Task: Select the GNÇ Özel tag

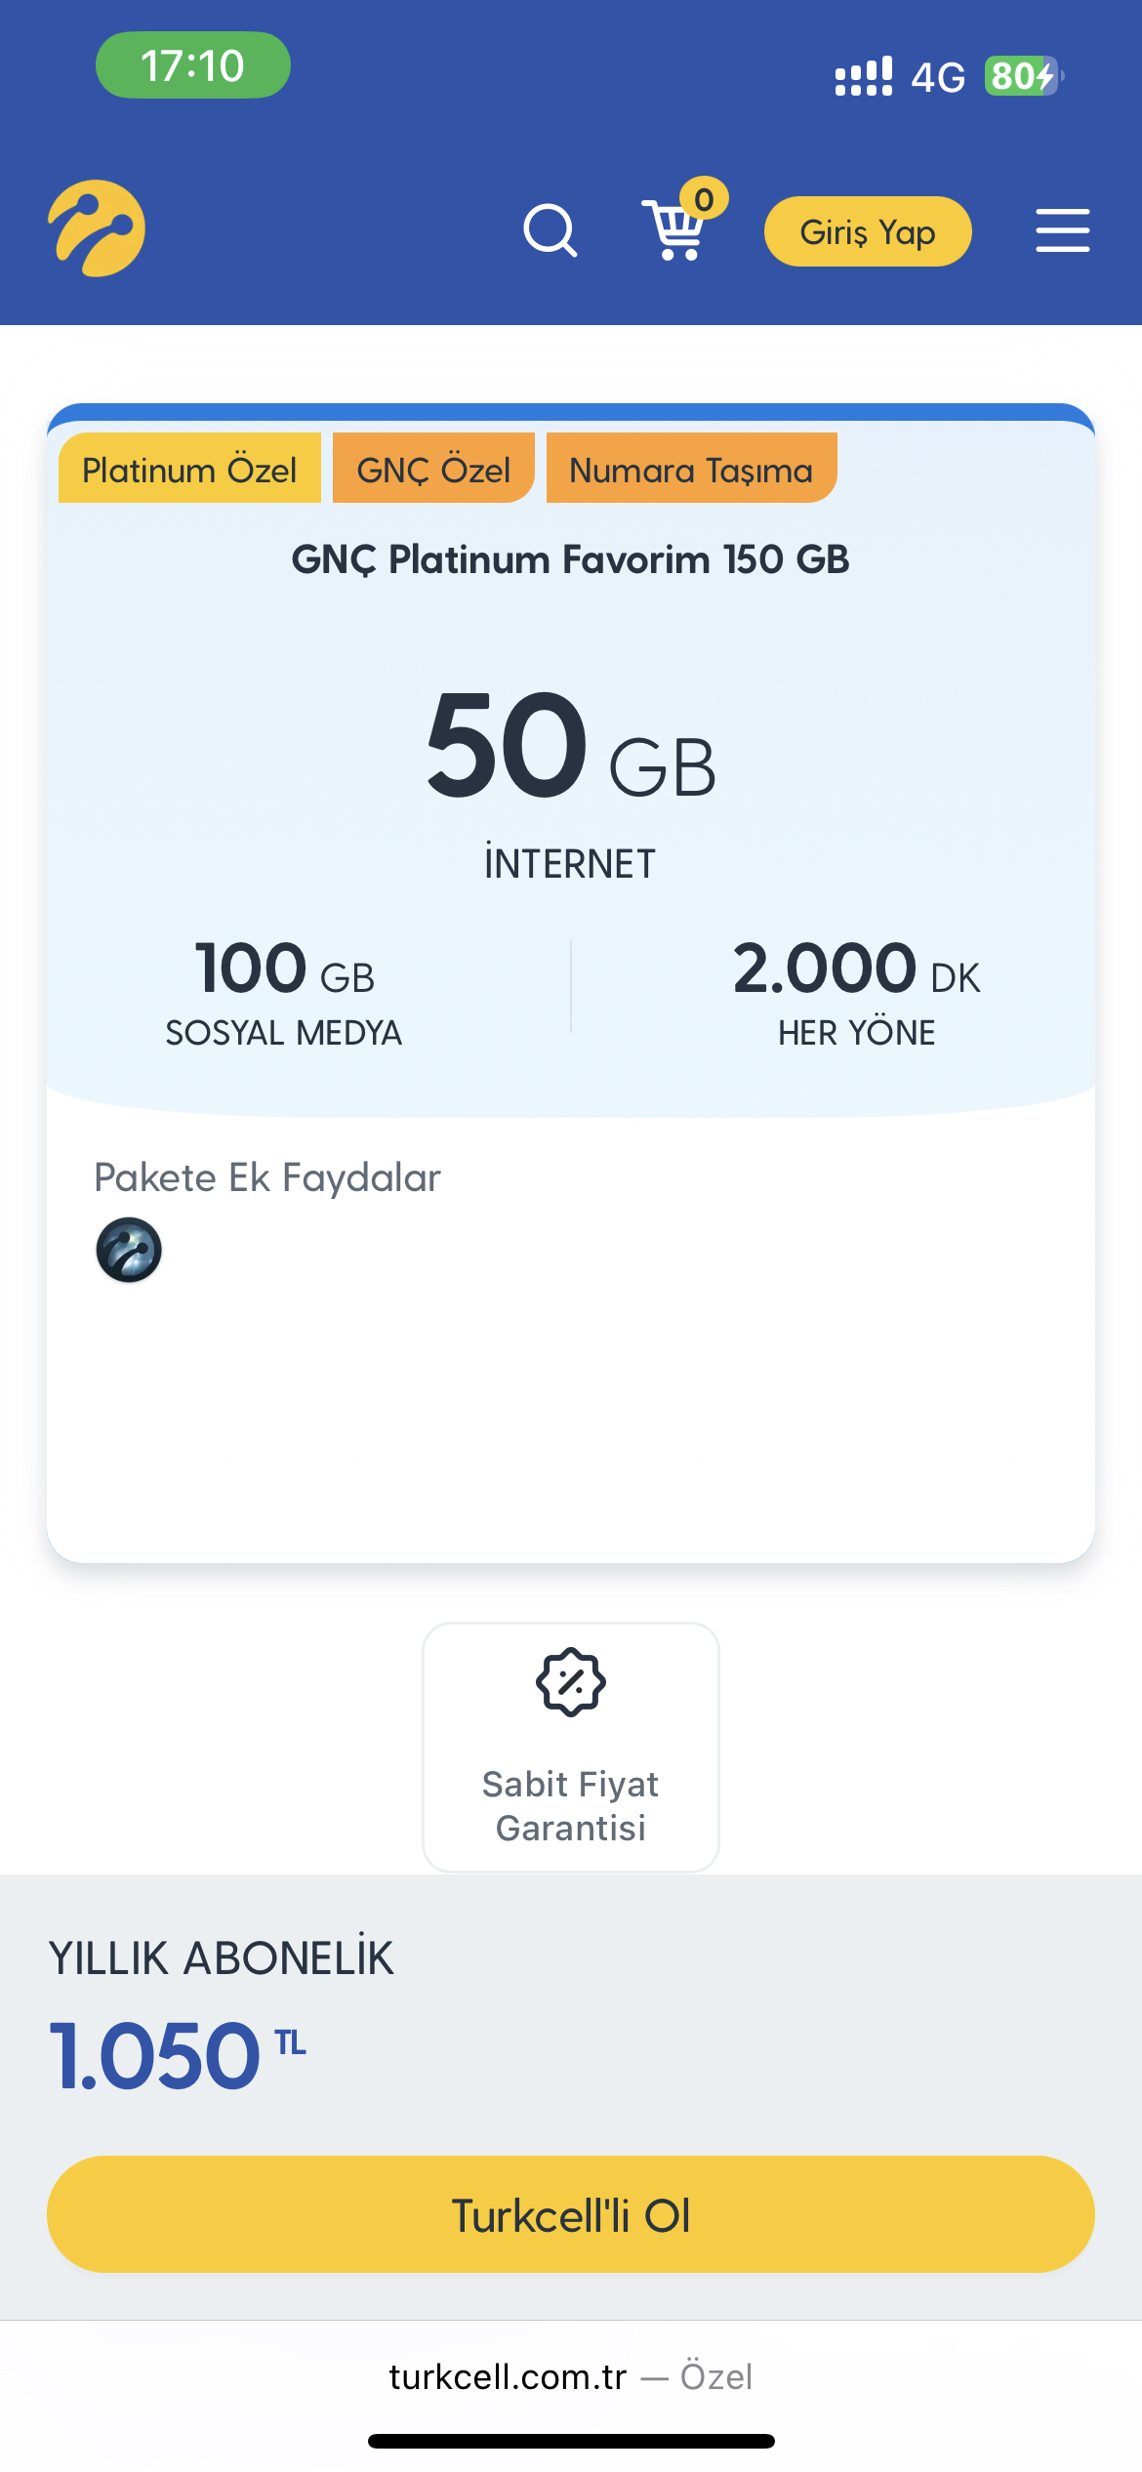Action: coord(433,469)
